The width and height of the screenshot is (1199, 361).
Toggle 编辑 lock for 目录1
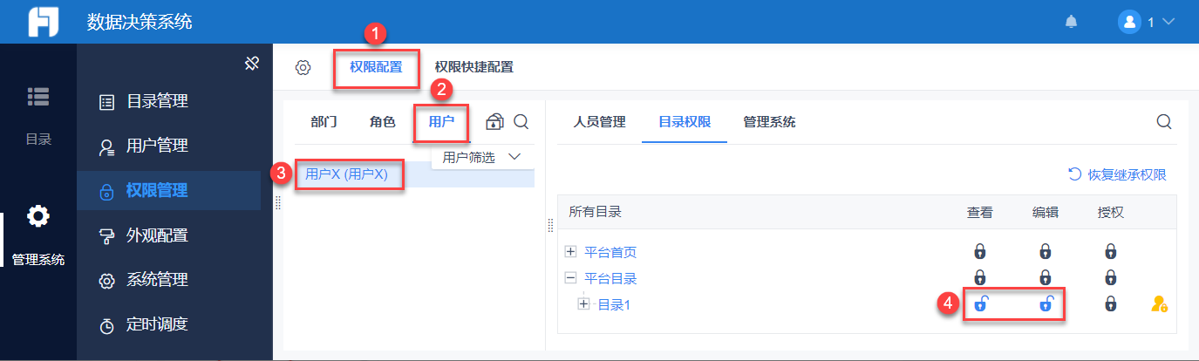click(1046, 304)
